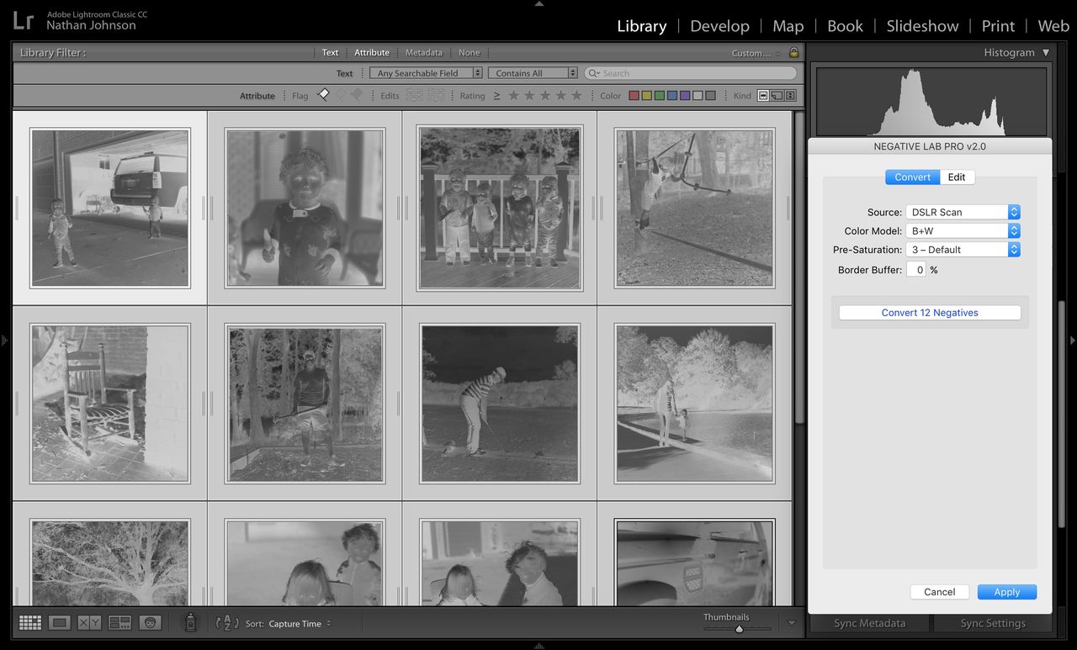This screenshot has height=650, width=1077.
Task: Toggle the Attribute library filter
Action: (372, 52)
